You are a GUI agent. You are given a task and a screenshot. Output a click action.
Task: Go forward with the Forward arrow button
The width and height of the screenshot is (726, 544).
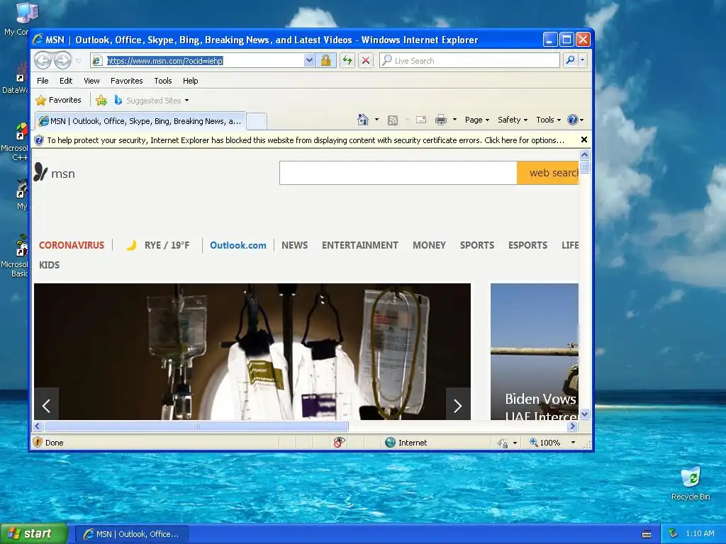click(62, 61)
